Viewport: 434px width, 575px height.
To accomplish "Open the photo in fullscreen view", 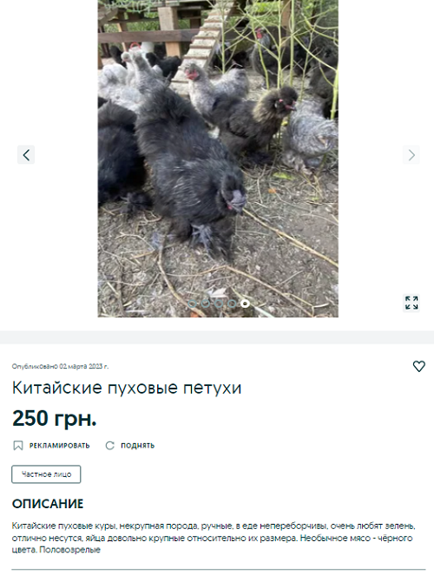I will [411, 303].
